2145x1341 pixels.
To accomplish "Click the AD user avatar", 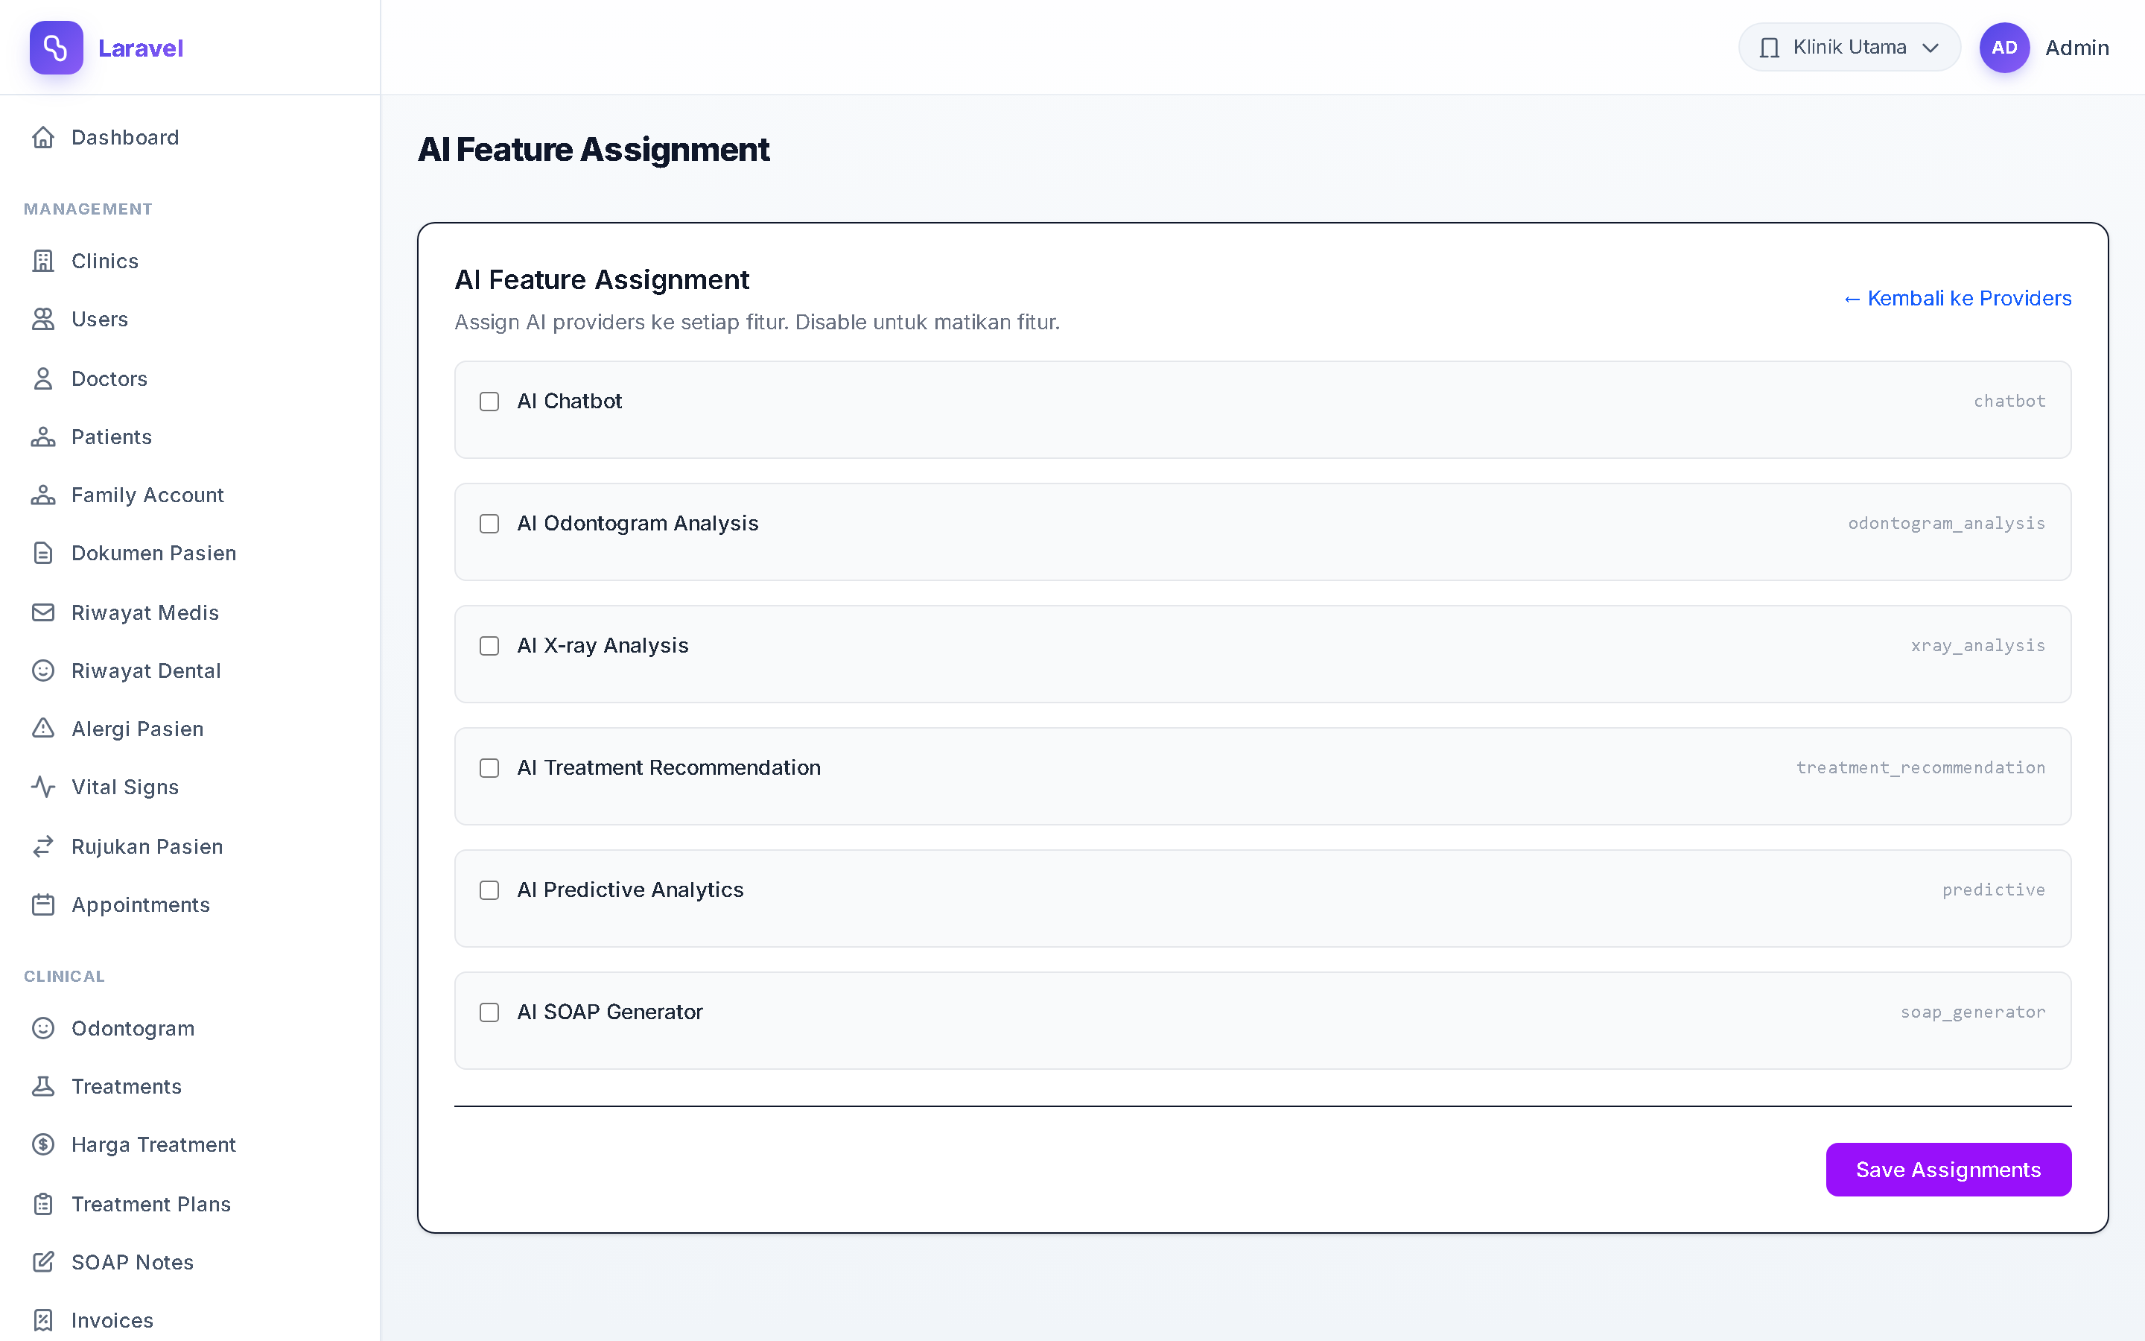I will pos(2004,48).
